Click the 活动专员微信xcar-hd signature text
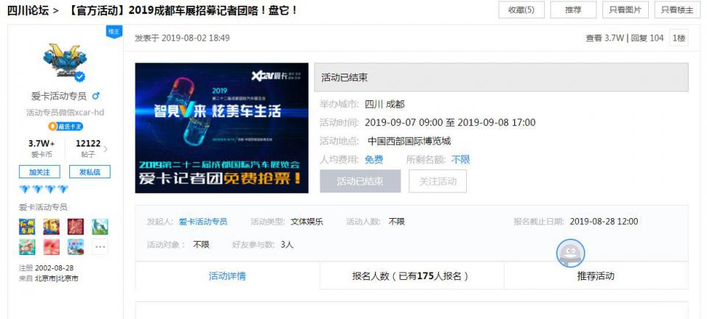The image size is (707, 319). (x=65, y=112)
